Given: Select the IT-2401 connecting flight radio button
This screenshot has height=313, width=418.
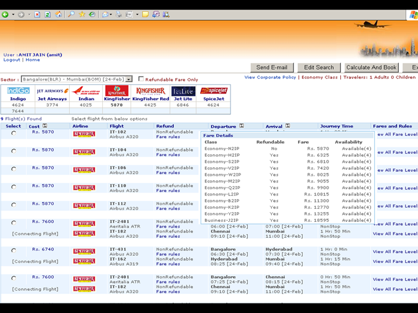Looking at the screenshot, I should [14, 278].
